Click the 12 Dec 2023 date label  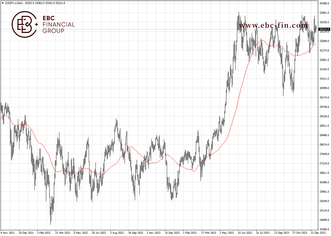point(318,233)
